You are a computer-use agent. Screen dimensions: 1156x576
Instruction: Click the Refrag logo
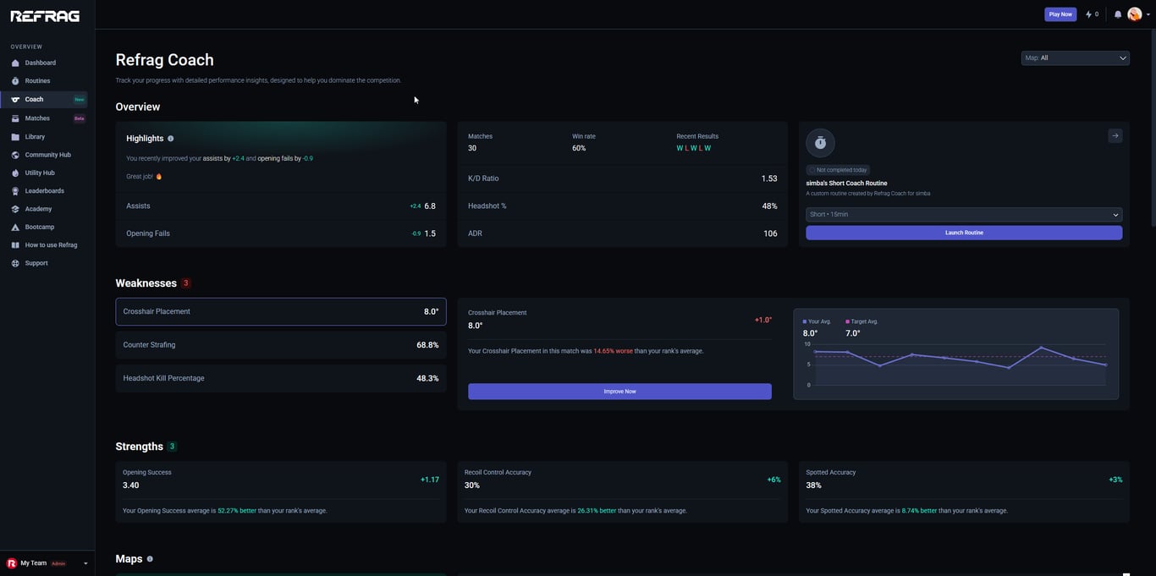45,16
